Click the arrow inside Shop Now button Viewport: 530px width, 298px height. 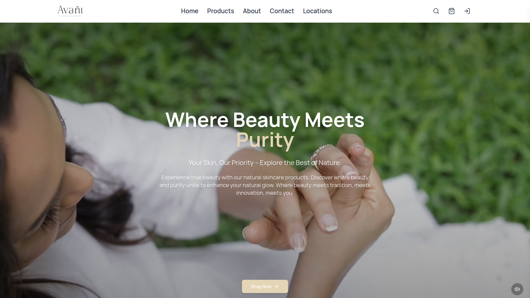coord(276,286)
